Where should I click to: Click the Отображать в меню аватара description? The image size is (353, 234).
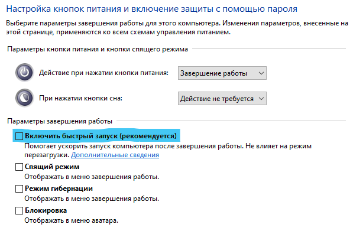coord(72,220)
